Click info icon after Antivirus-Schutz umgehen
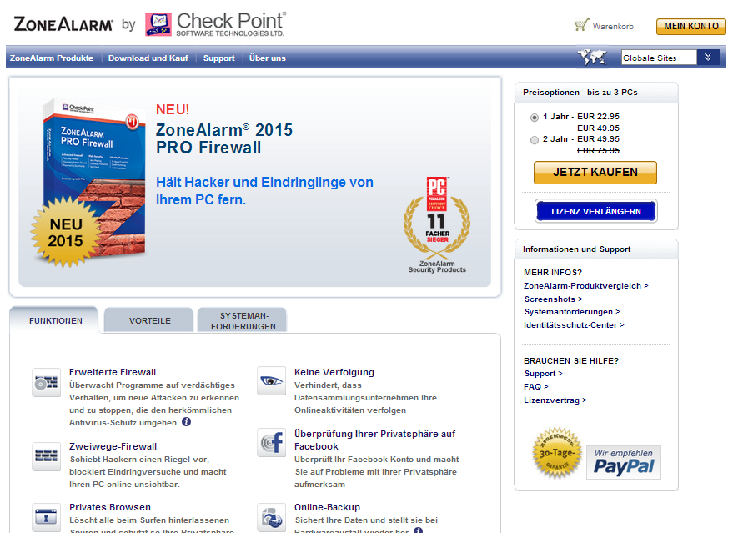Image resolution: width=733 pixels, height=533 pixels. 186,422
